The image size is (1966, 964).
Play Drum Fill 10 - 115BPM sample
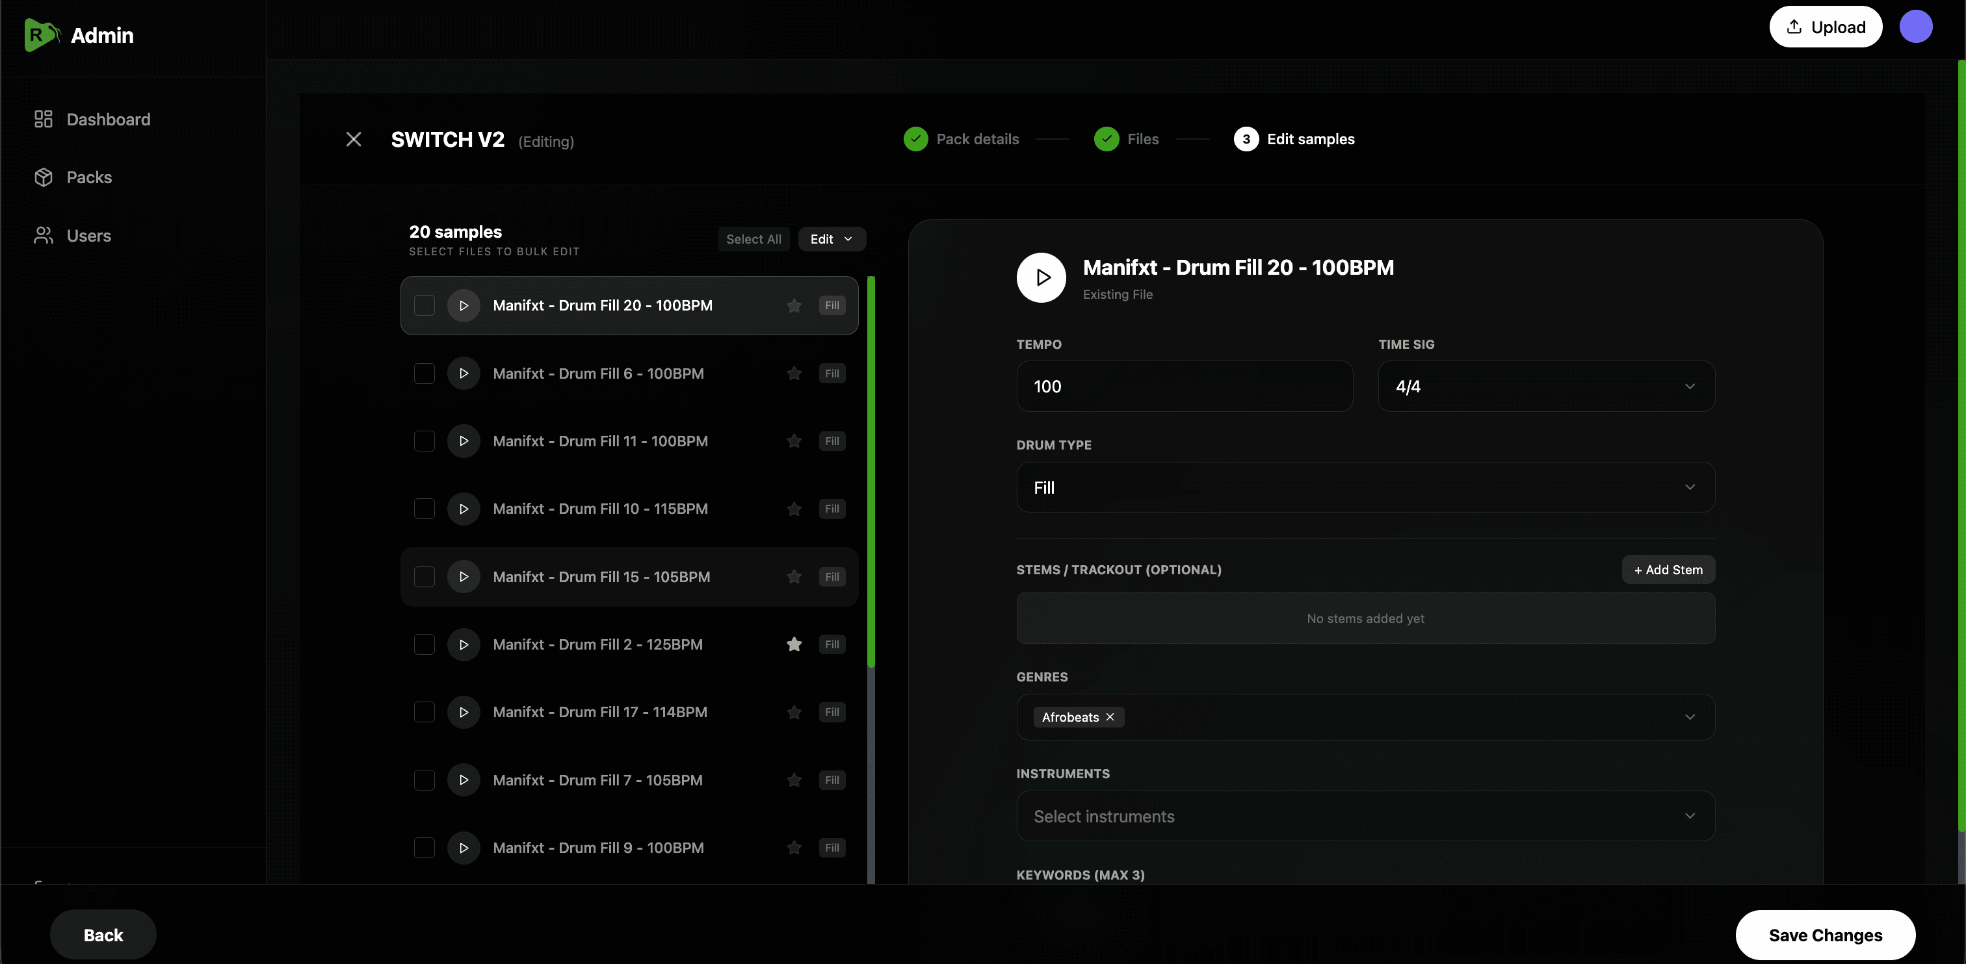point(464,509)
